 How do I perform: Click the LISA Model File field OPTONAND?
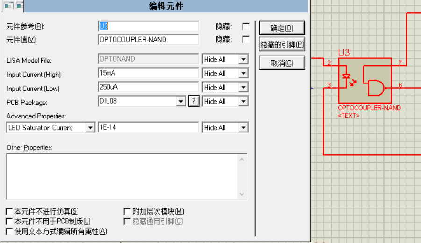coord(148,59)
